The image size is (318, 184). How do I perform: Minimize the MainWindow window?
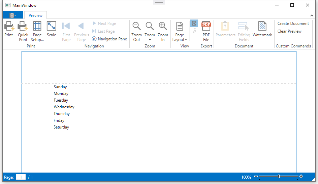click(x=277, y=5)
